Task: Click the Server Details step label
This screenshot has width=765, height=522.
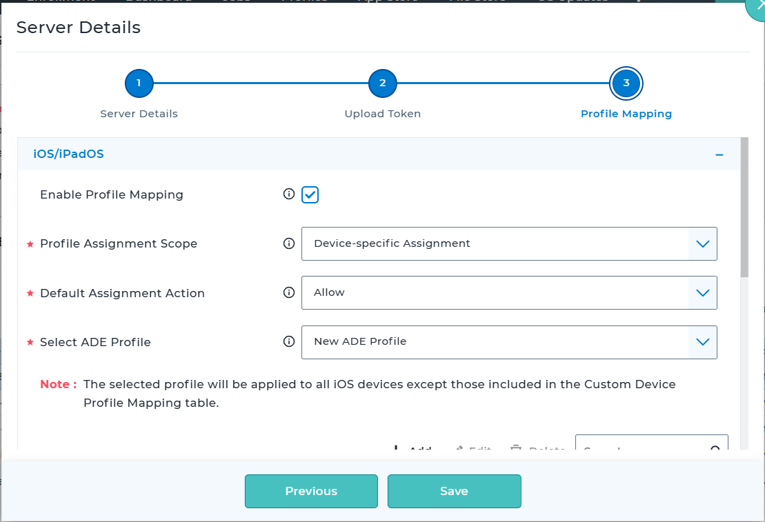Action: pos(139,114)
